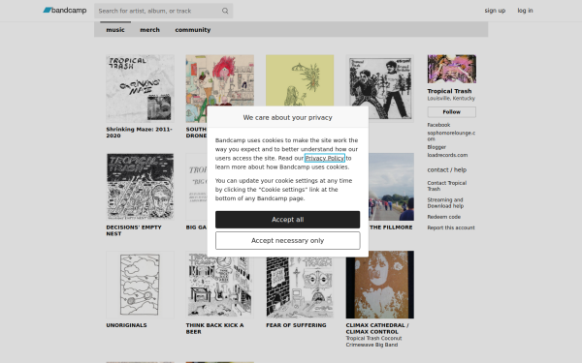Click Report this account

[x=451, y=227]
